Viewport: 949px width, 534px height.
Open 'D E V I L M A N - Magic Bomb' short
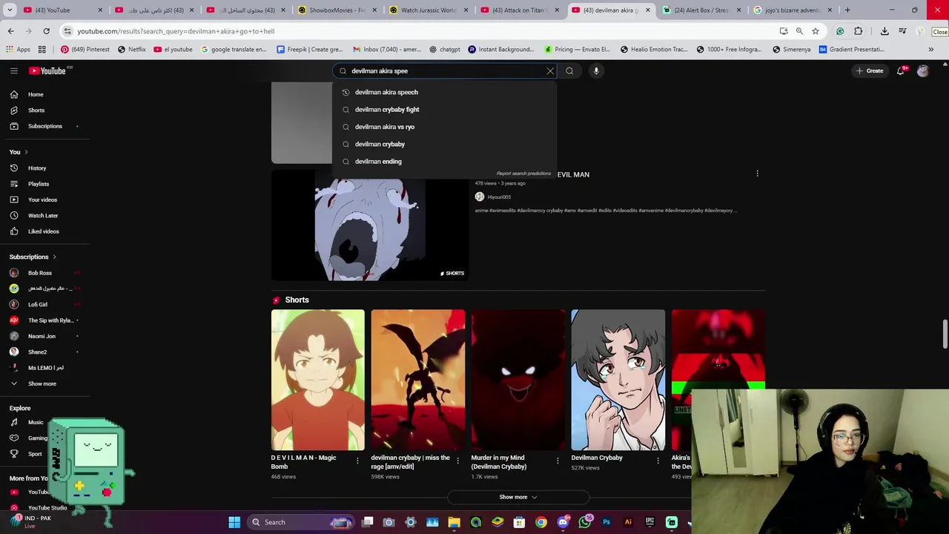[317, 380]
